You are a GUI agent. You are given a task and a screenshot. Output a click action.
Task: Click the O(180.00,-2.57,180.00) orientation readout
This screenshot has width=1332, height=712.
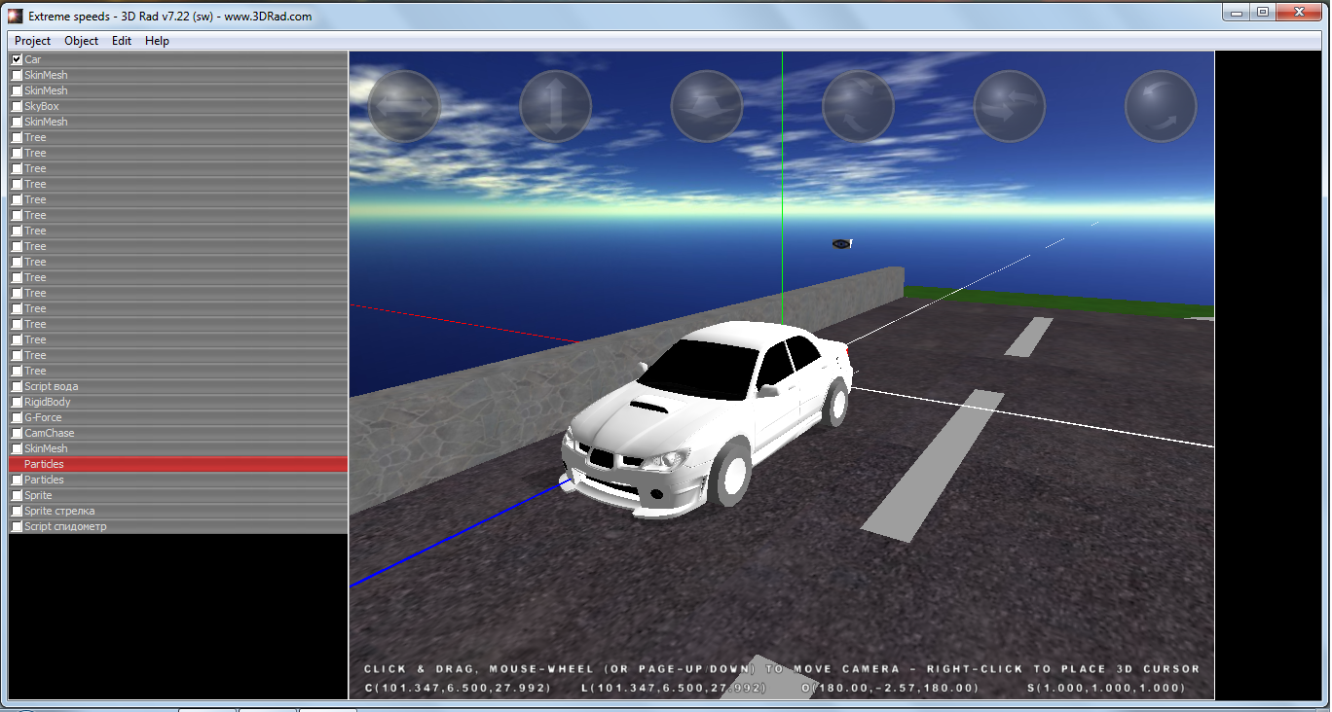(890, 688)
